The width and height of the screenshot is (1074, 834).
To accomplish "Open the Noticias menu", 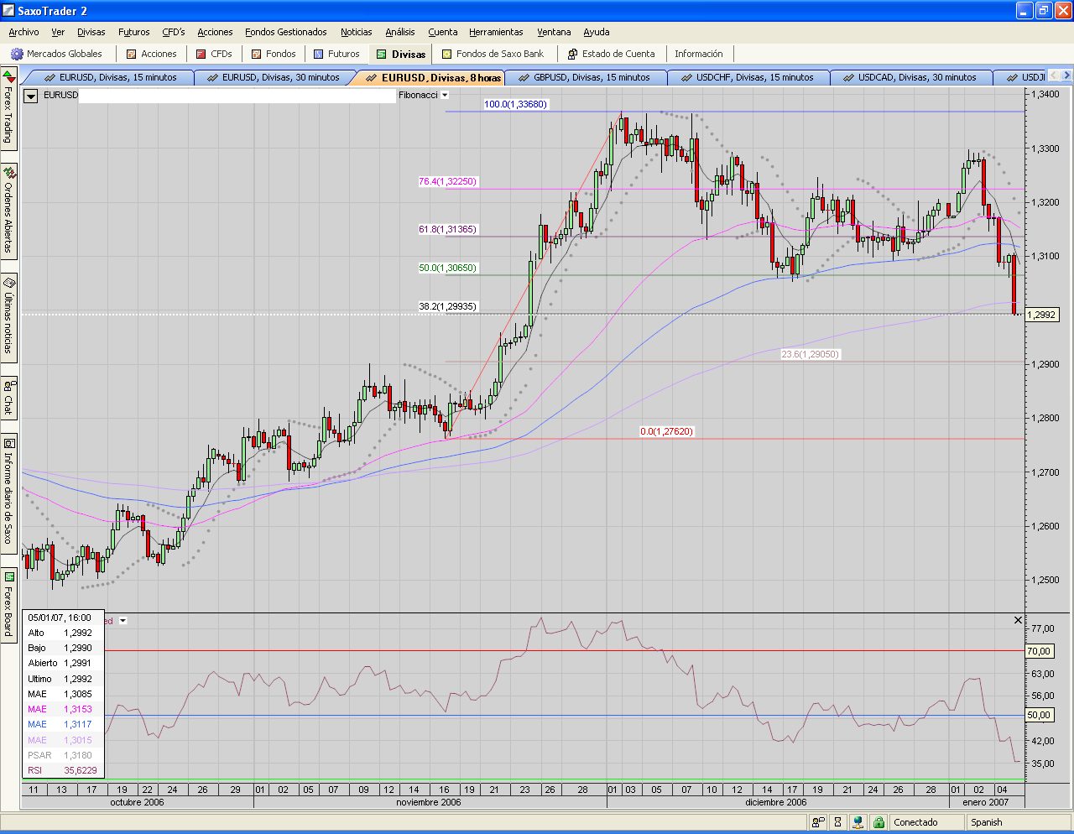I will [x=357, y=32].
